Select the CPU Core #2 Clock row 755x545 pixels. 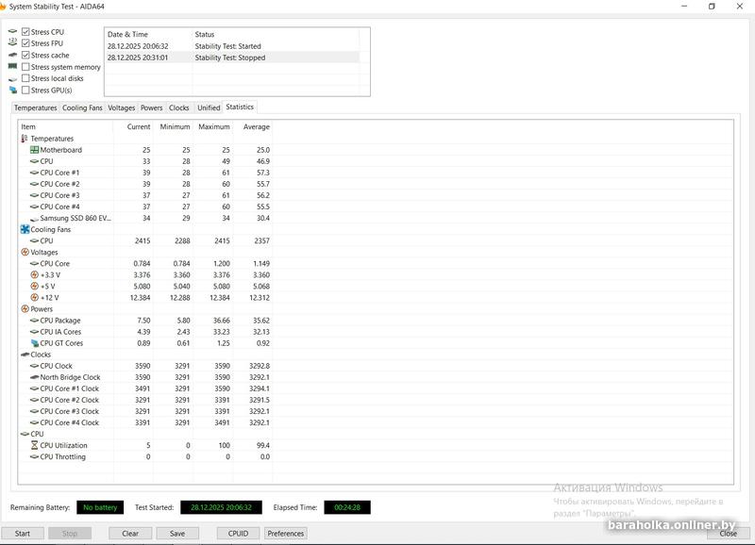click(145, 400)
